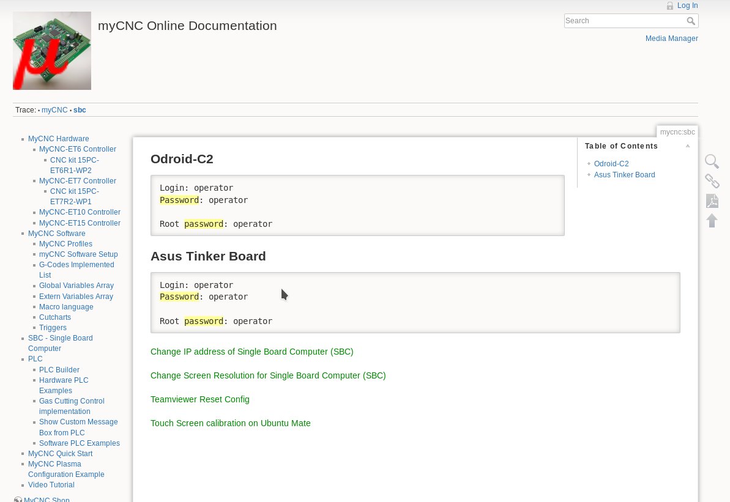This screenshot has height=502, width=730.
Task: Open MyCNC Hardware in sidebar
Action: tap(58, 139)
